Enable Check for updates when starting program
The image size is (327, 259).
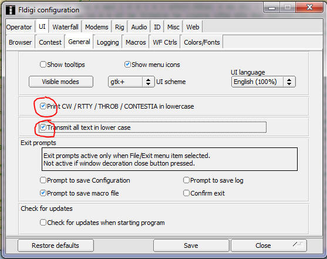click(43, 223)
